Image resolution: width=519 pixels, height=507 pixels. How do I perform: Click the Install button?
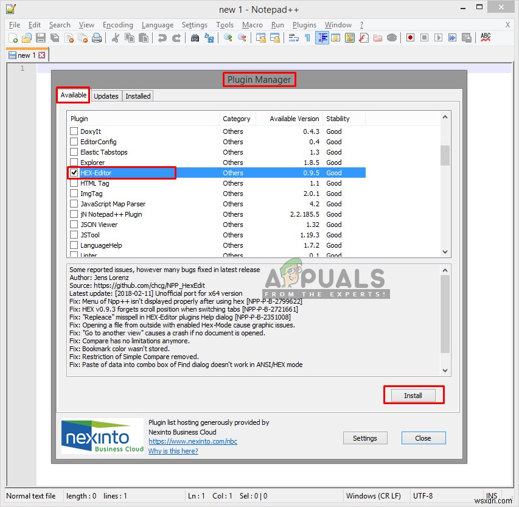(x=413, y=394)
